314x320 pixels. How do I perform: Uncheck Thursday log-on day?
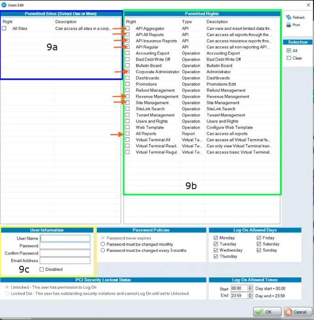pyautogui.click(x=216, y=256)
